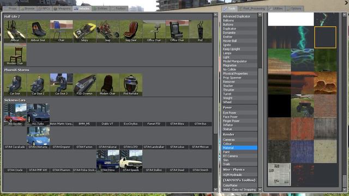Spawn the 360 Spyder car
The image size is (349, 196).
coord(15,115)
